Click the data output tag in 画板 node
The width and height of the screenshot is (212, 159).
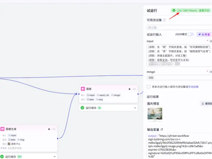pyautogui.click(x=90, y=100)
